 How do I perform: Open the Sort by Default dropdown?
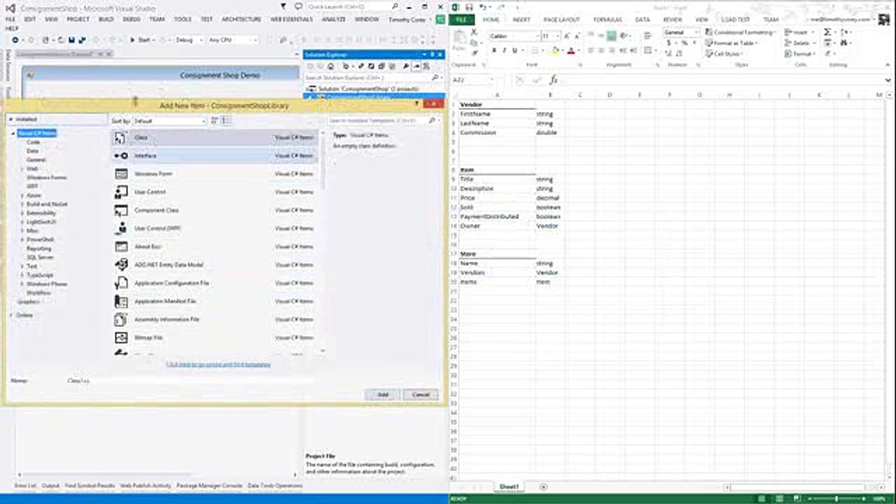[x=170, y=120]
